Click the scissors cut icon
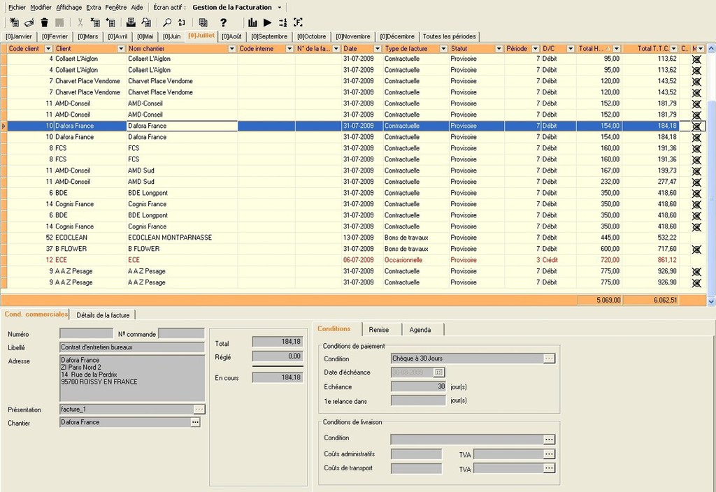 tap(80, 22)
